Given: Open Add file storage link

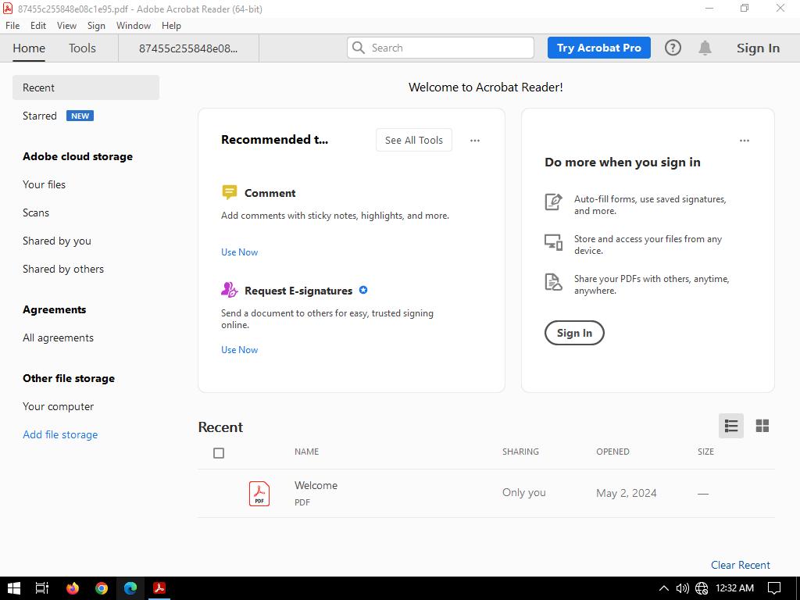Looking at the screenshot, I should coord(60,434).
